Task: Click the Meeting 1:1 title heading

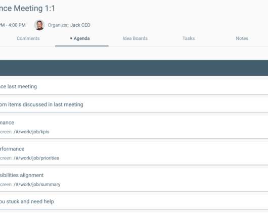Action: pyautogui.click(x=27, y=9)
